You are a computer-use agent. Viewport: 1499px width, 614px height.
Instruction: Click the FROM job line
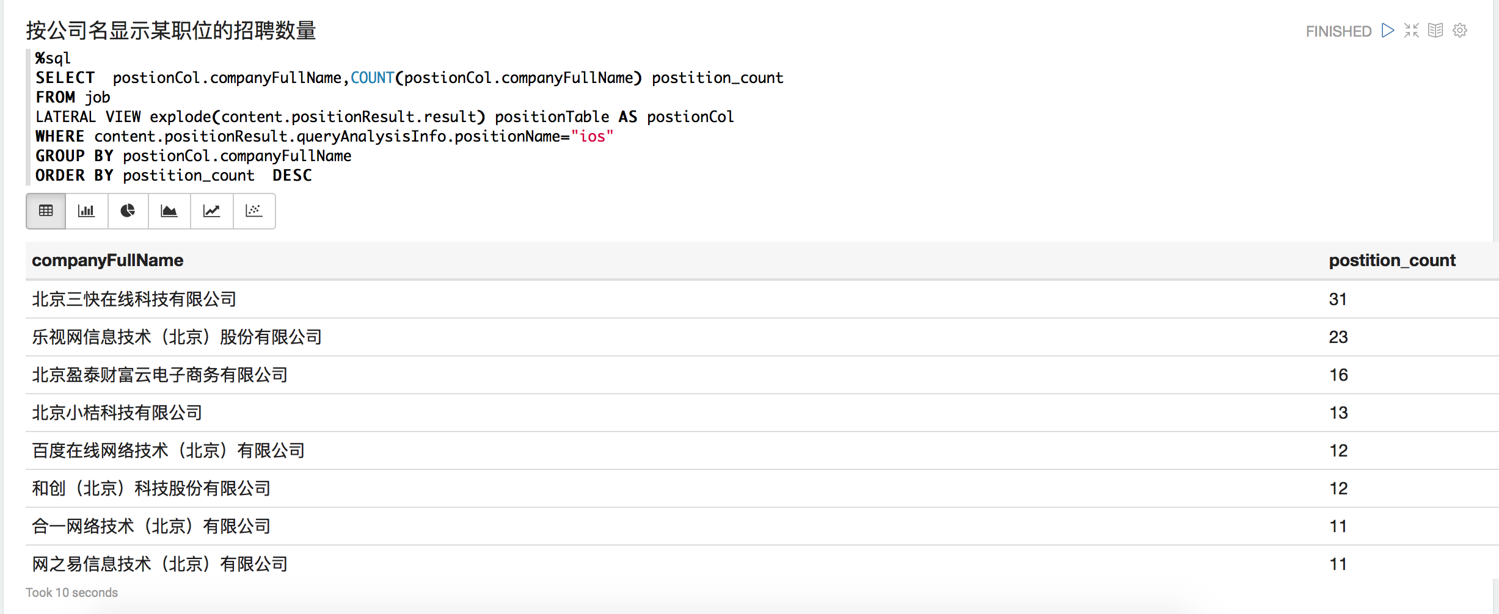point(73,97)
